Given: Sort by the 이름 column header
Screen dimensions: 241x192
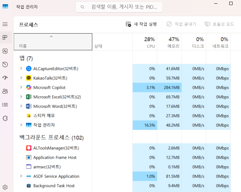Looking at the screenshot, I should pos(53,42).
